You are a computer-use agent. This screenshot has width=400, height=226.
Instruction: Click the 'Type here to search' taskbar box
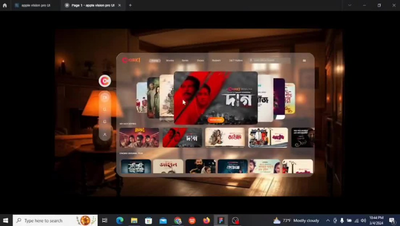click(x=55, y=220)
